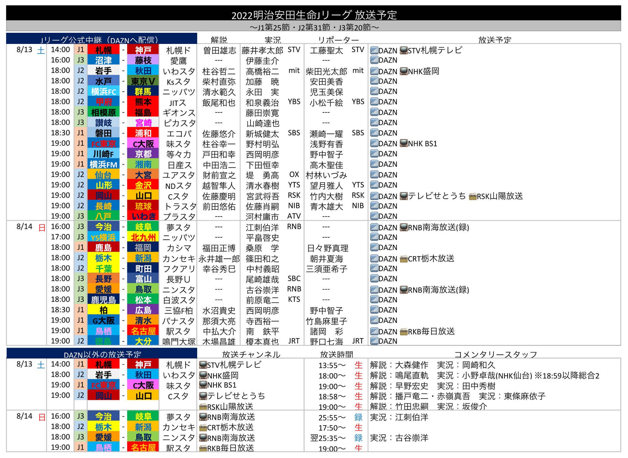Click the team cell 横浜FC
The width and height of the screenshot is (628, 458).
[x=103, y=91]
